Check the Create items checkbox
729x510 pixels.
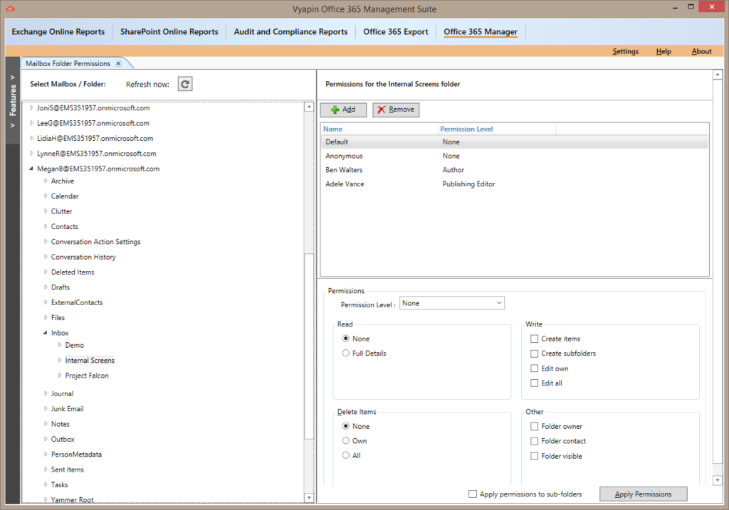tap(534, 339)
